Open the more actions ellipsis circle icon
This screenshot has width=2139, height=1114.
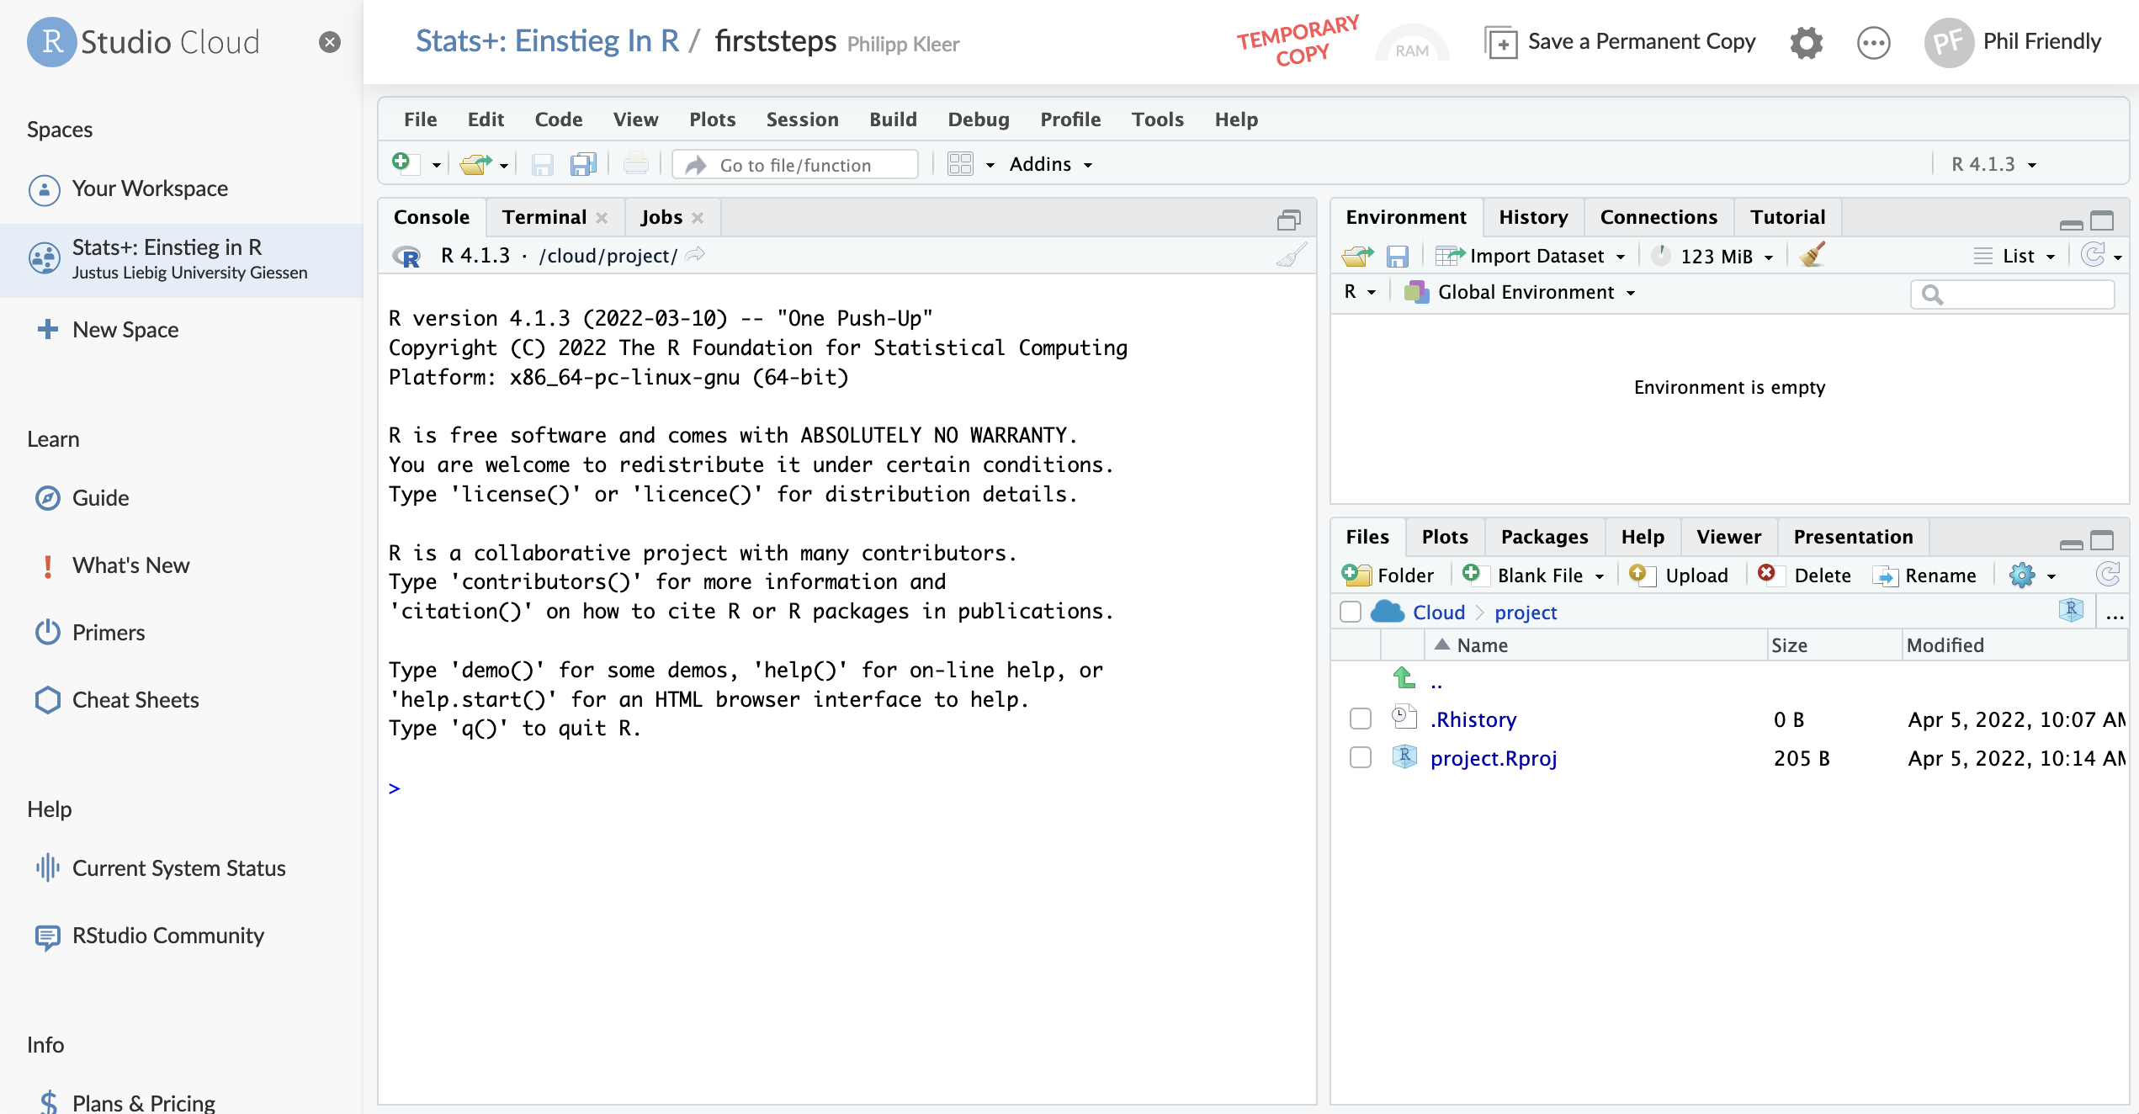tap(1873, 42)
